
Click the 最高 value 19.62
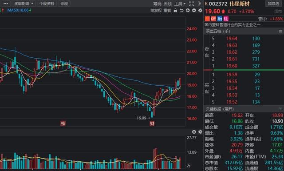tap(237, 115)
